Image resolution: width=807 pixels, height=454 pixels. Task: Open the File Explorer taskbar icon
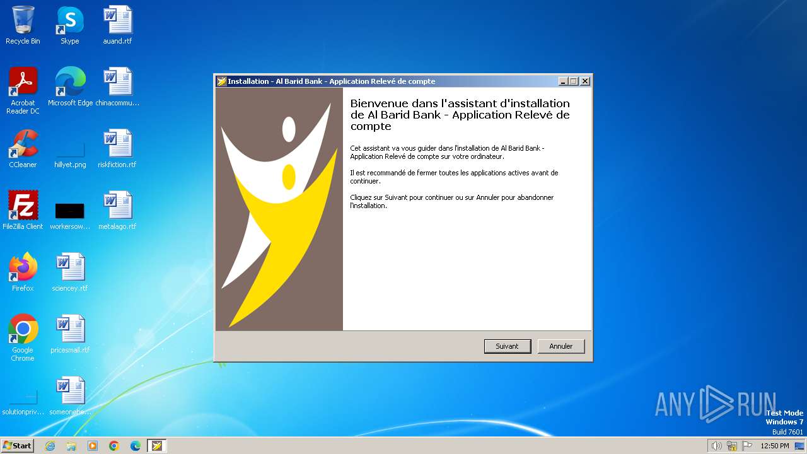[71, 446]
